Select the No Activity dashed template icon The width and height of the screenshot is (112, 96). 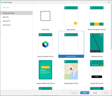[x=45, y=16]
